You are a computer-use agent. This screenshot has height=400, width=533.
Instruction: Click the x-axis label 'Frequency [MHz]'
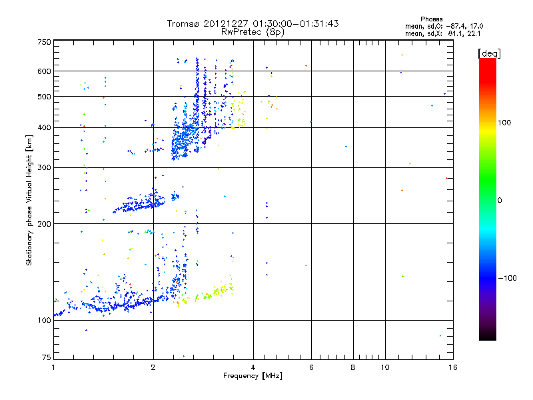point(253,376)
